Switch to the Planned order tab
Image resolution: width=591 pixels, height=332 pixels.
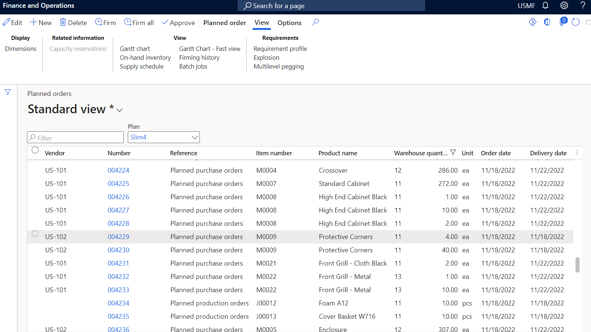(x=225, y=23)
